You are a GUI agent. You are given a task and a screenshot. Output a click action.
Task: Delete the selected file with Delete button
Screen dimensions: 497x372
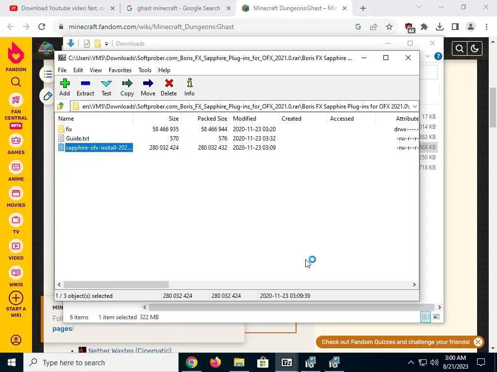point(168,88)
